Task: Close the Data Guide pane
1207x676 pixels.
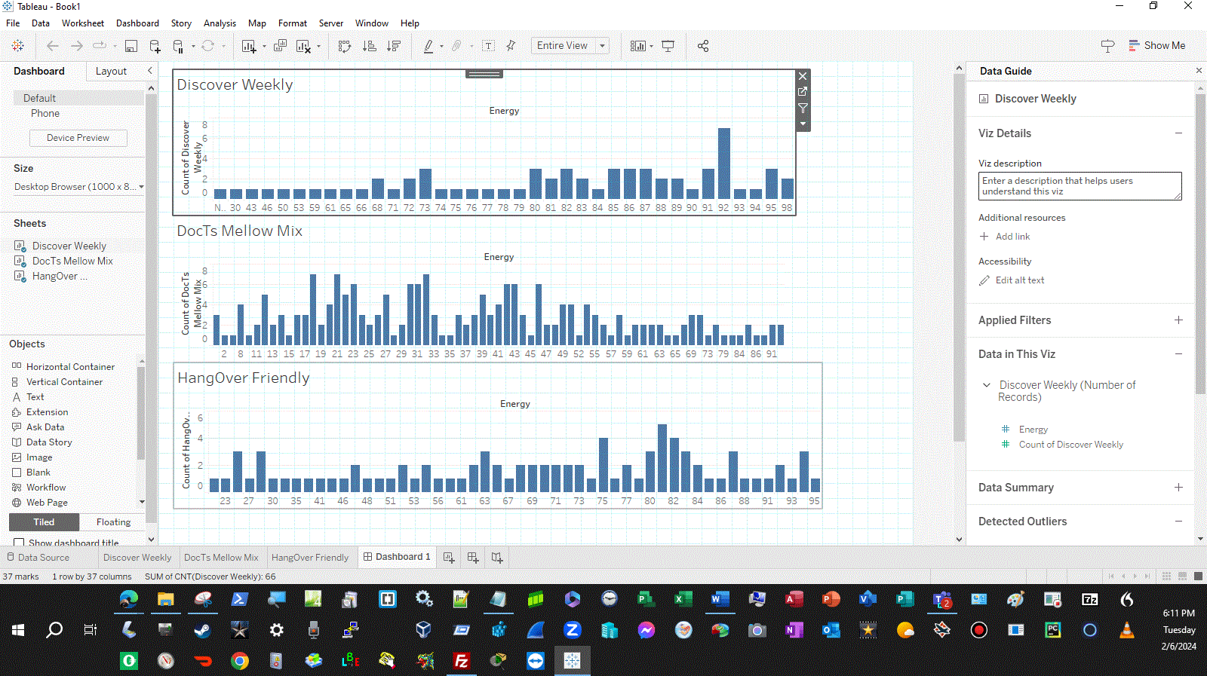Action: 1199,71
